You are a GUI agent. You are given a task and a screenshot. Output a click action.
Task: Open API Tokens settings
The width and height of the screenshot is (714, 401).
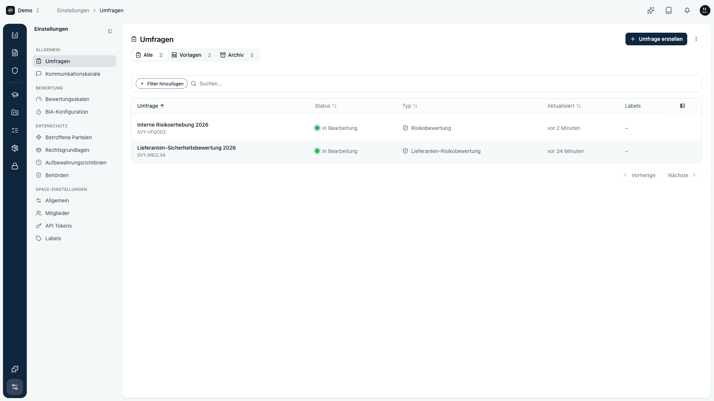[74, 226]
